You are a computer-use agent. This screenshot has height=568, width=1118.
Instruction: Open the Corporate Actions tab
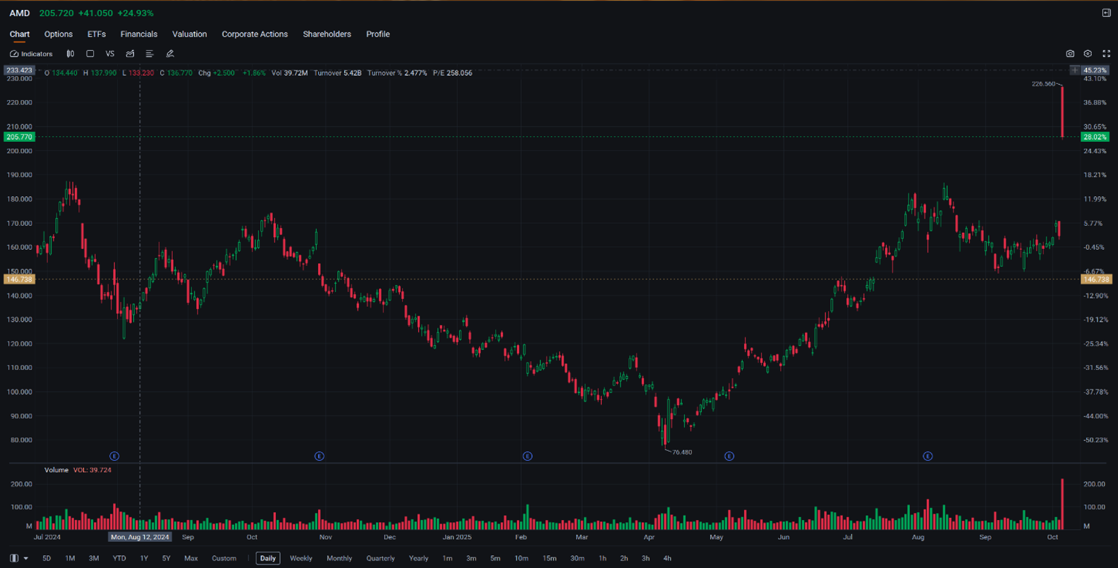(x=255, y=34)
